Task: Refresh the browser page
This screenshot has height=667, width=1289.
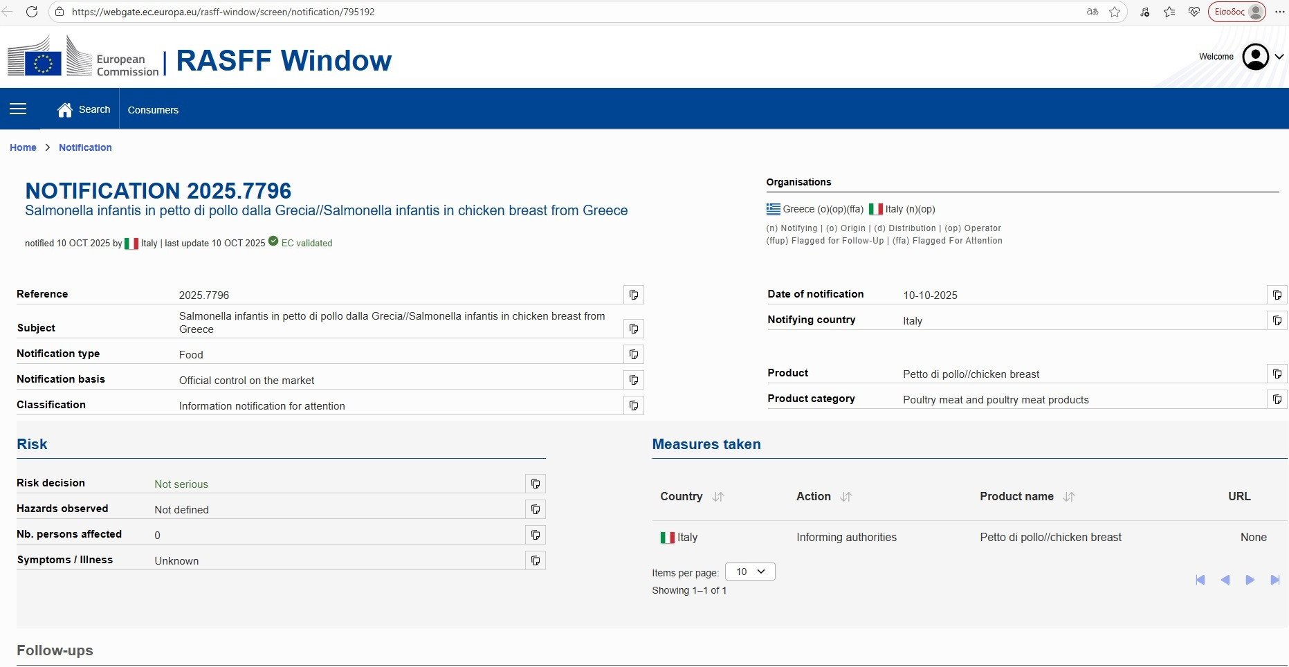Action: click(31, 12)
